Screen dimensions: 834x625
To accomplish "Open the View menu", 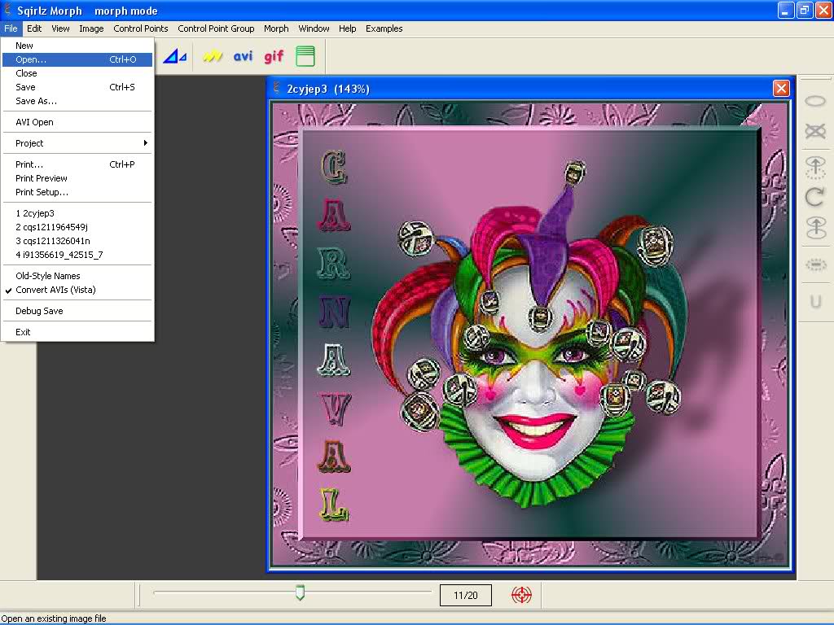I will tap(60, 28).
